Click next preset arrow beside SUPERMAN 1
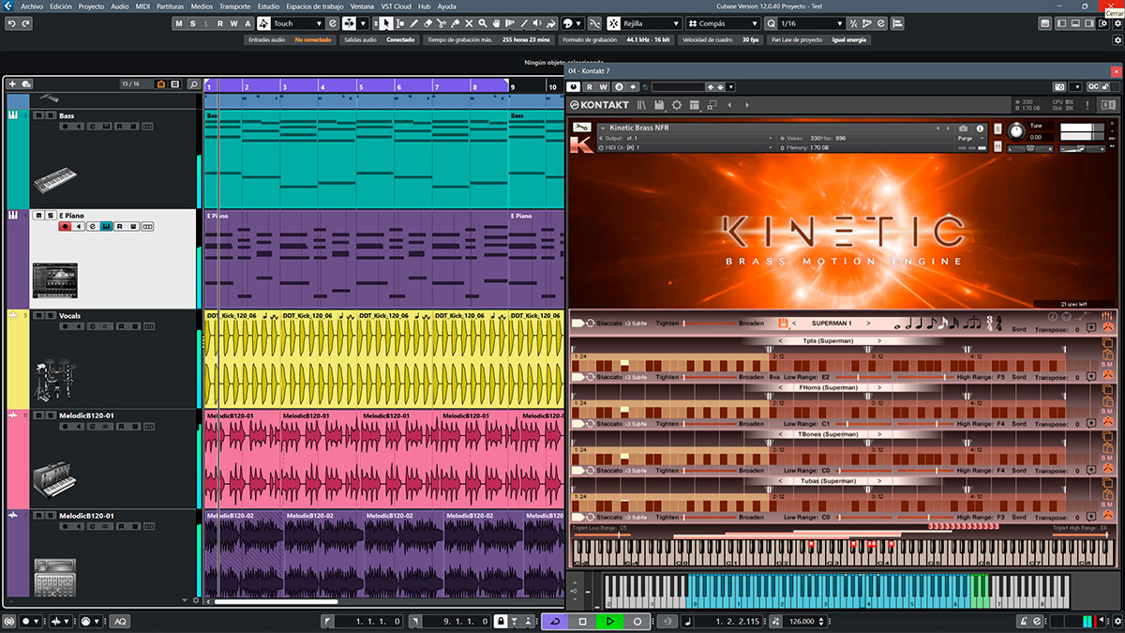 coord(870,324)
